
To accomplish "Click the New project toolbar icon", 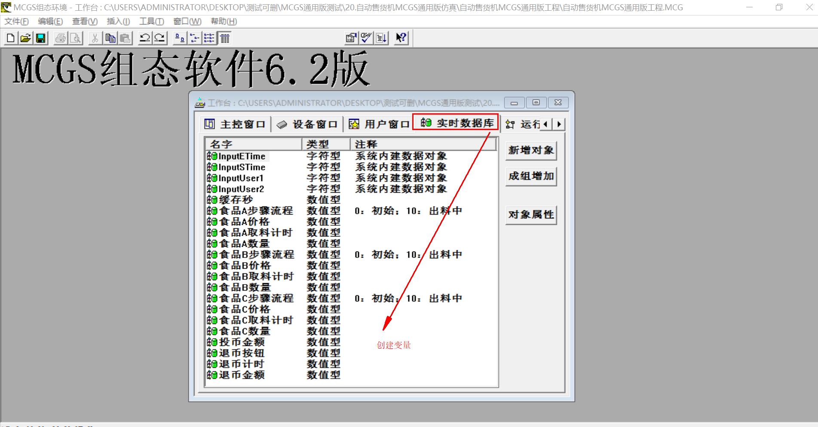I will 11,38.
